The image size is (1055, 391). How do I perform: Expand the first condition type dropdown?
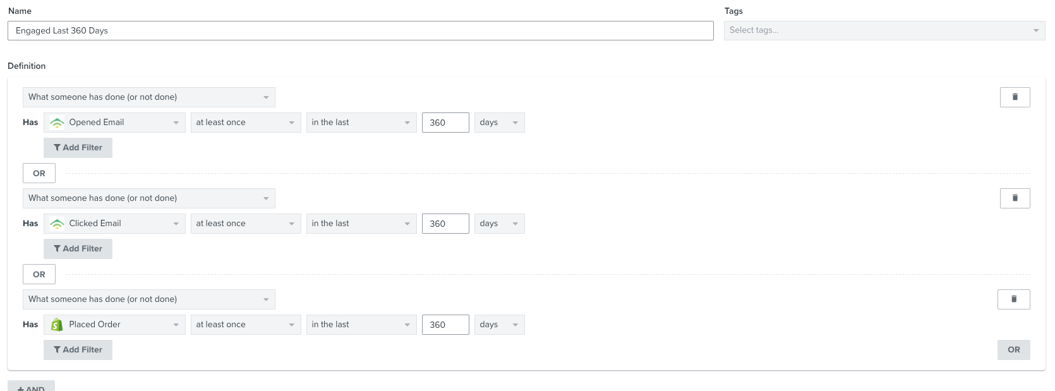(x=148, y=97)
